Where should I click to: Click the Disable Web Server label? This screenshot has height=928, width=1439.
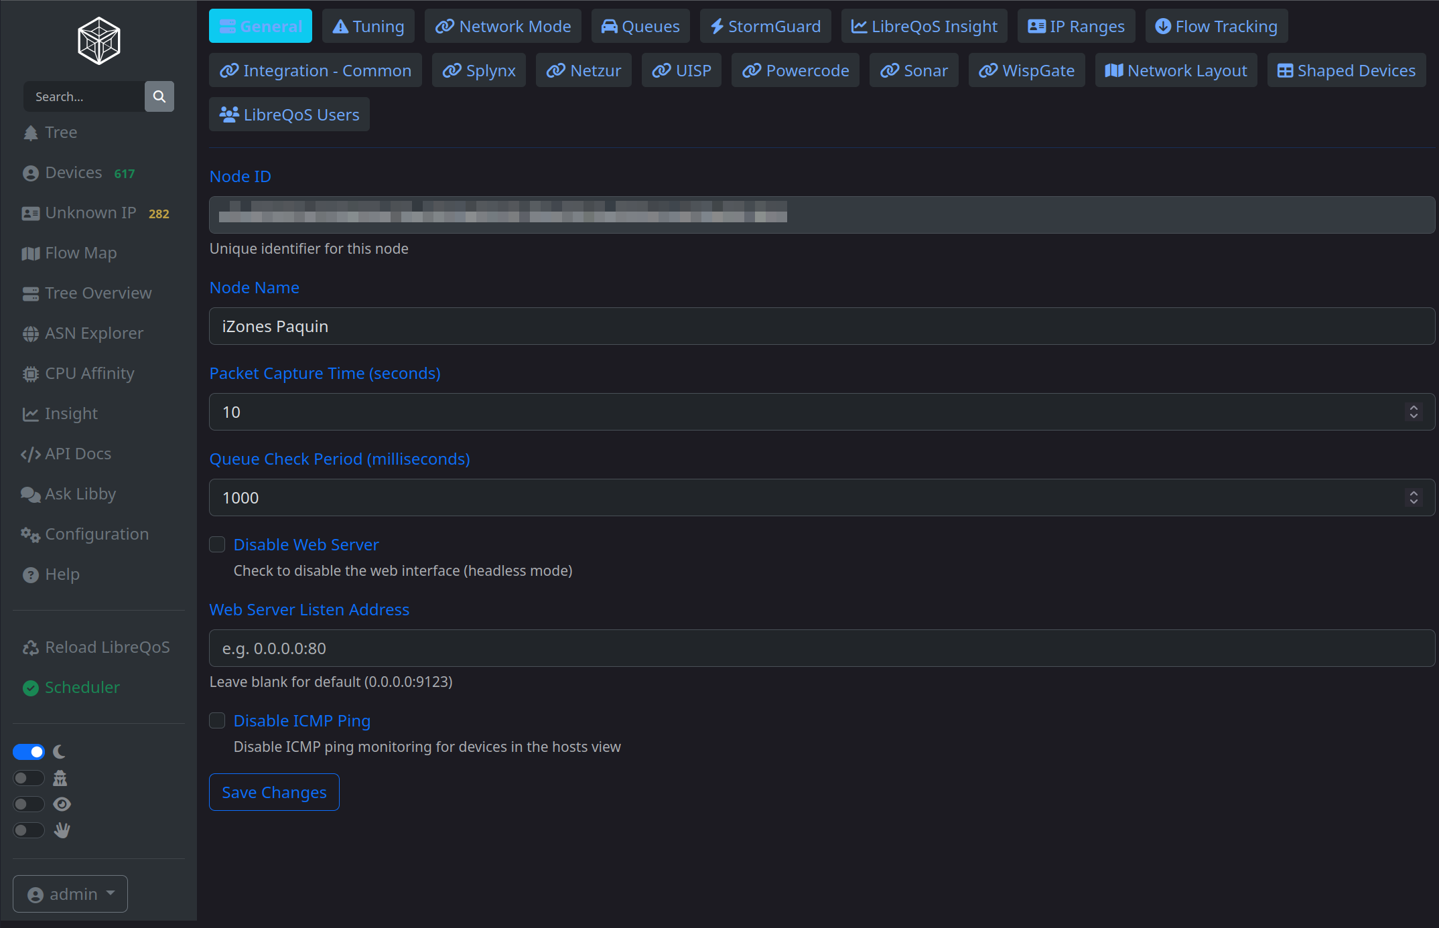tap(306, 544)
